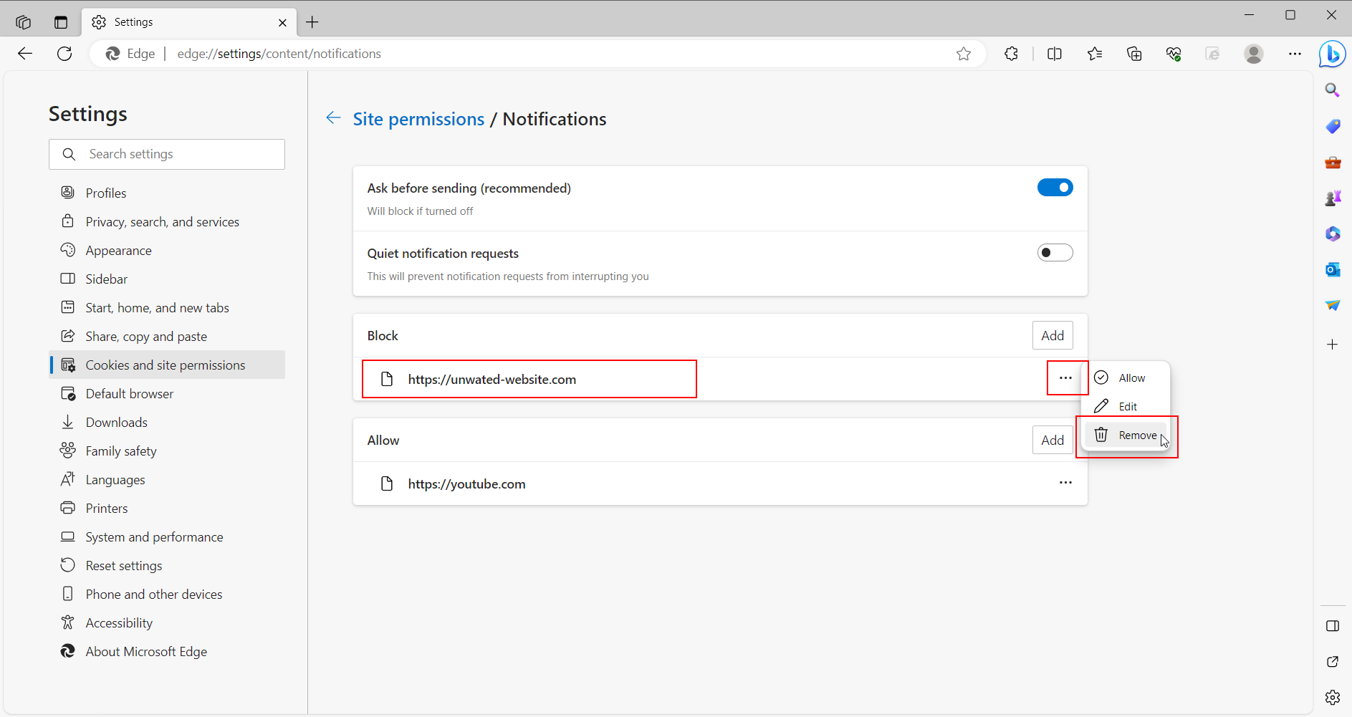This screenshot has width=1352, height=717.
Task: Add this page to favorites star
Action: [x=963, y=54]
